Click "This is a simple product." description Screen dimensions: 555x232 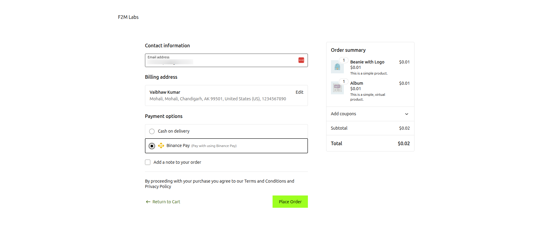pyautogui.click(x=369, y=73)
